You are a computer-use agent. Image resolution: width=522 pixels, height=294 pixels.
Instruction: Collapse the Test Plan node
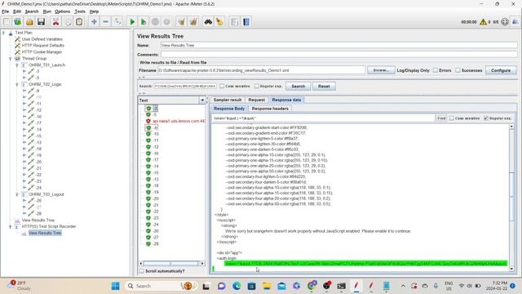[3, 33]
